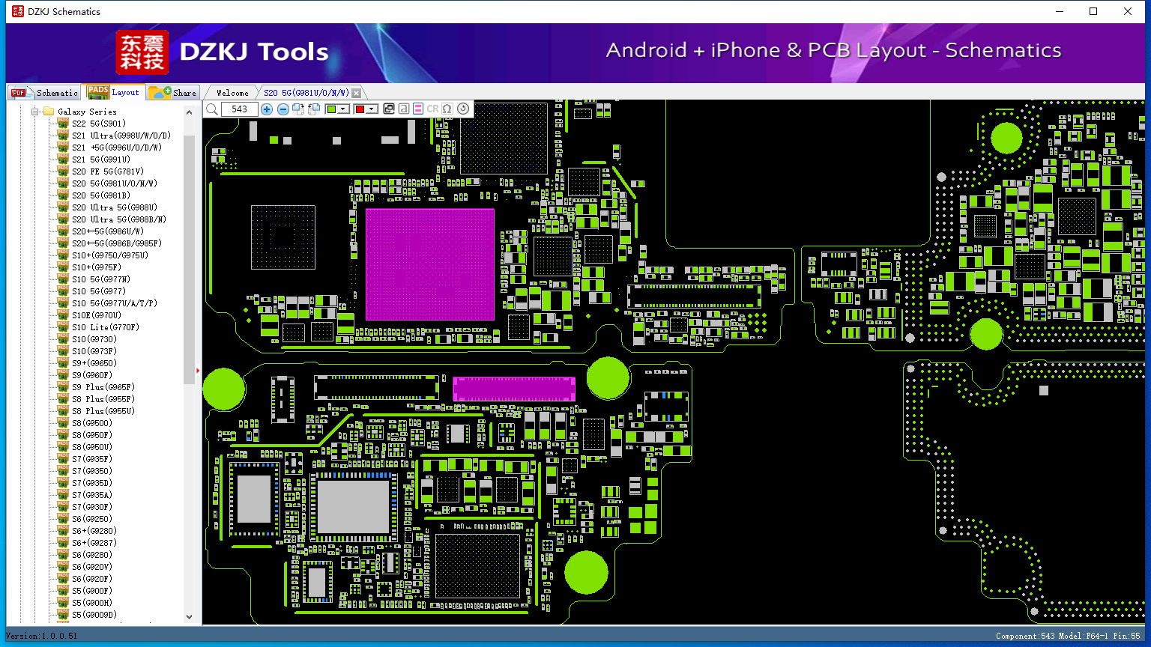Click the Omega resistance icon
The image size is (1151, 647).
[x=447, y=109]
